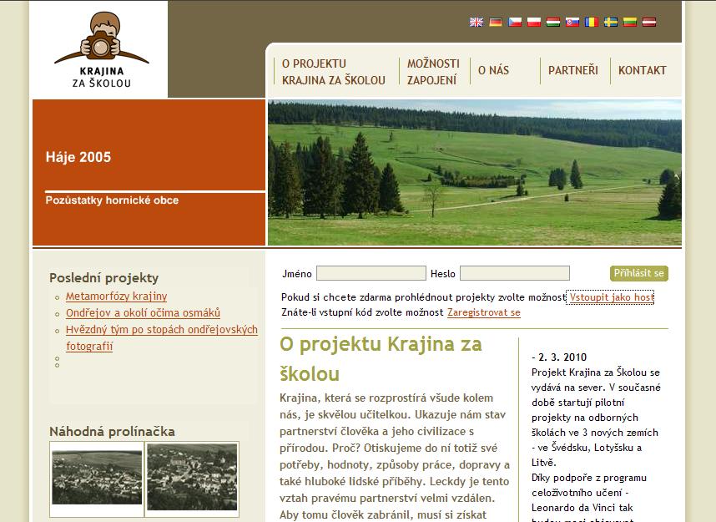Screen dimensions: 716x522
Task: Select the Hungarian flag icon
Action: [x=552, y=23]
